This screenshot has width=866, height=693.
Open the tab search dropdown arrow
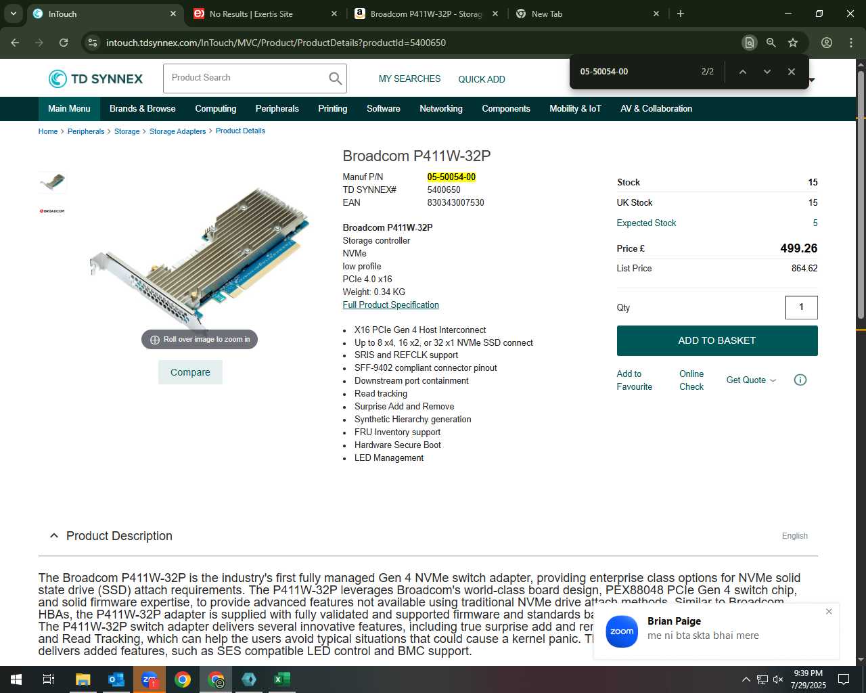click(13, 14)
